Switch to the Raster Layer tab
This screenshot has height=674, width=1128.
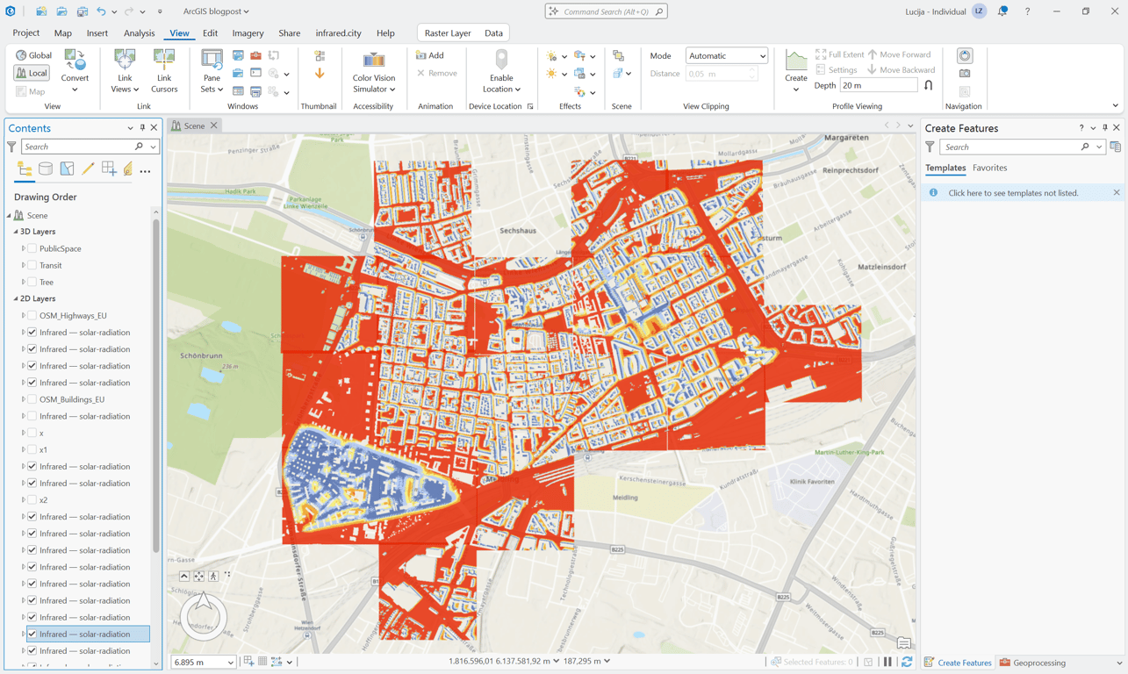(448, 33)
